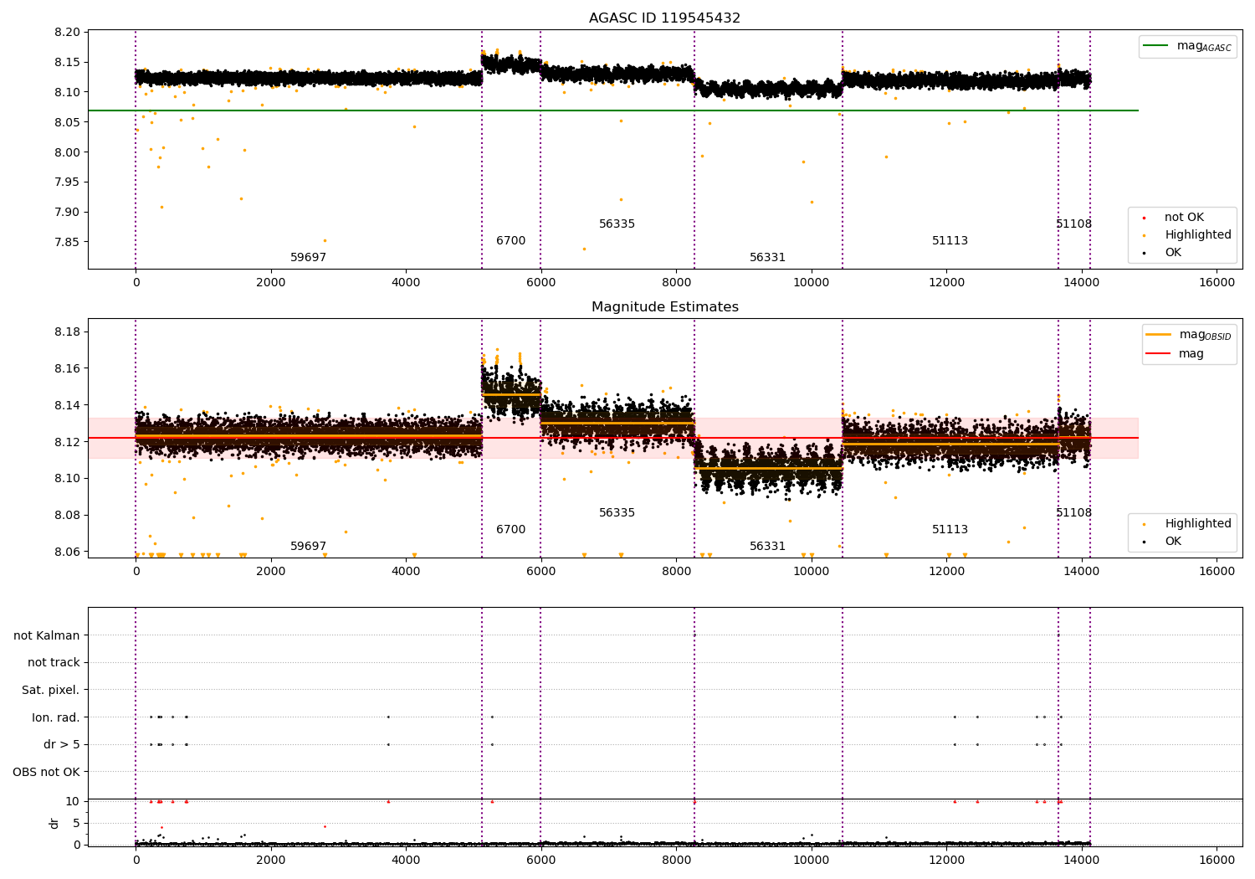Click the 8.20 y-axis tick label

(x=68, y=33)
